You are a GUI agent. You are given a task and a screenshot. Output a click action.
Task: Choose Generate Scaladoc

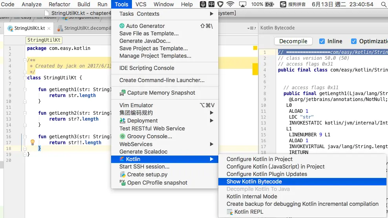(x=165, y=152)
